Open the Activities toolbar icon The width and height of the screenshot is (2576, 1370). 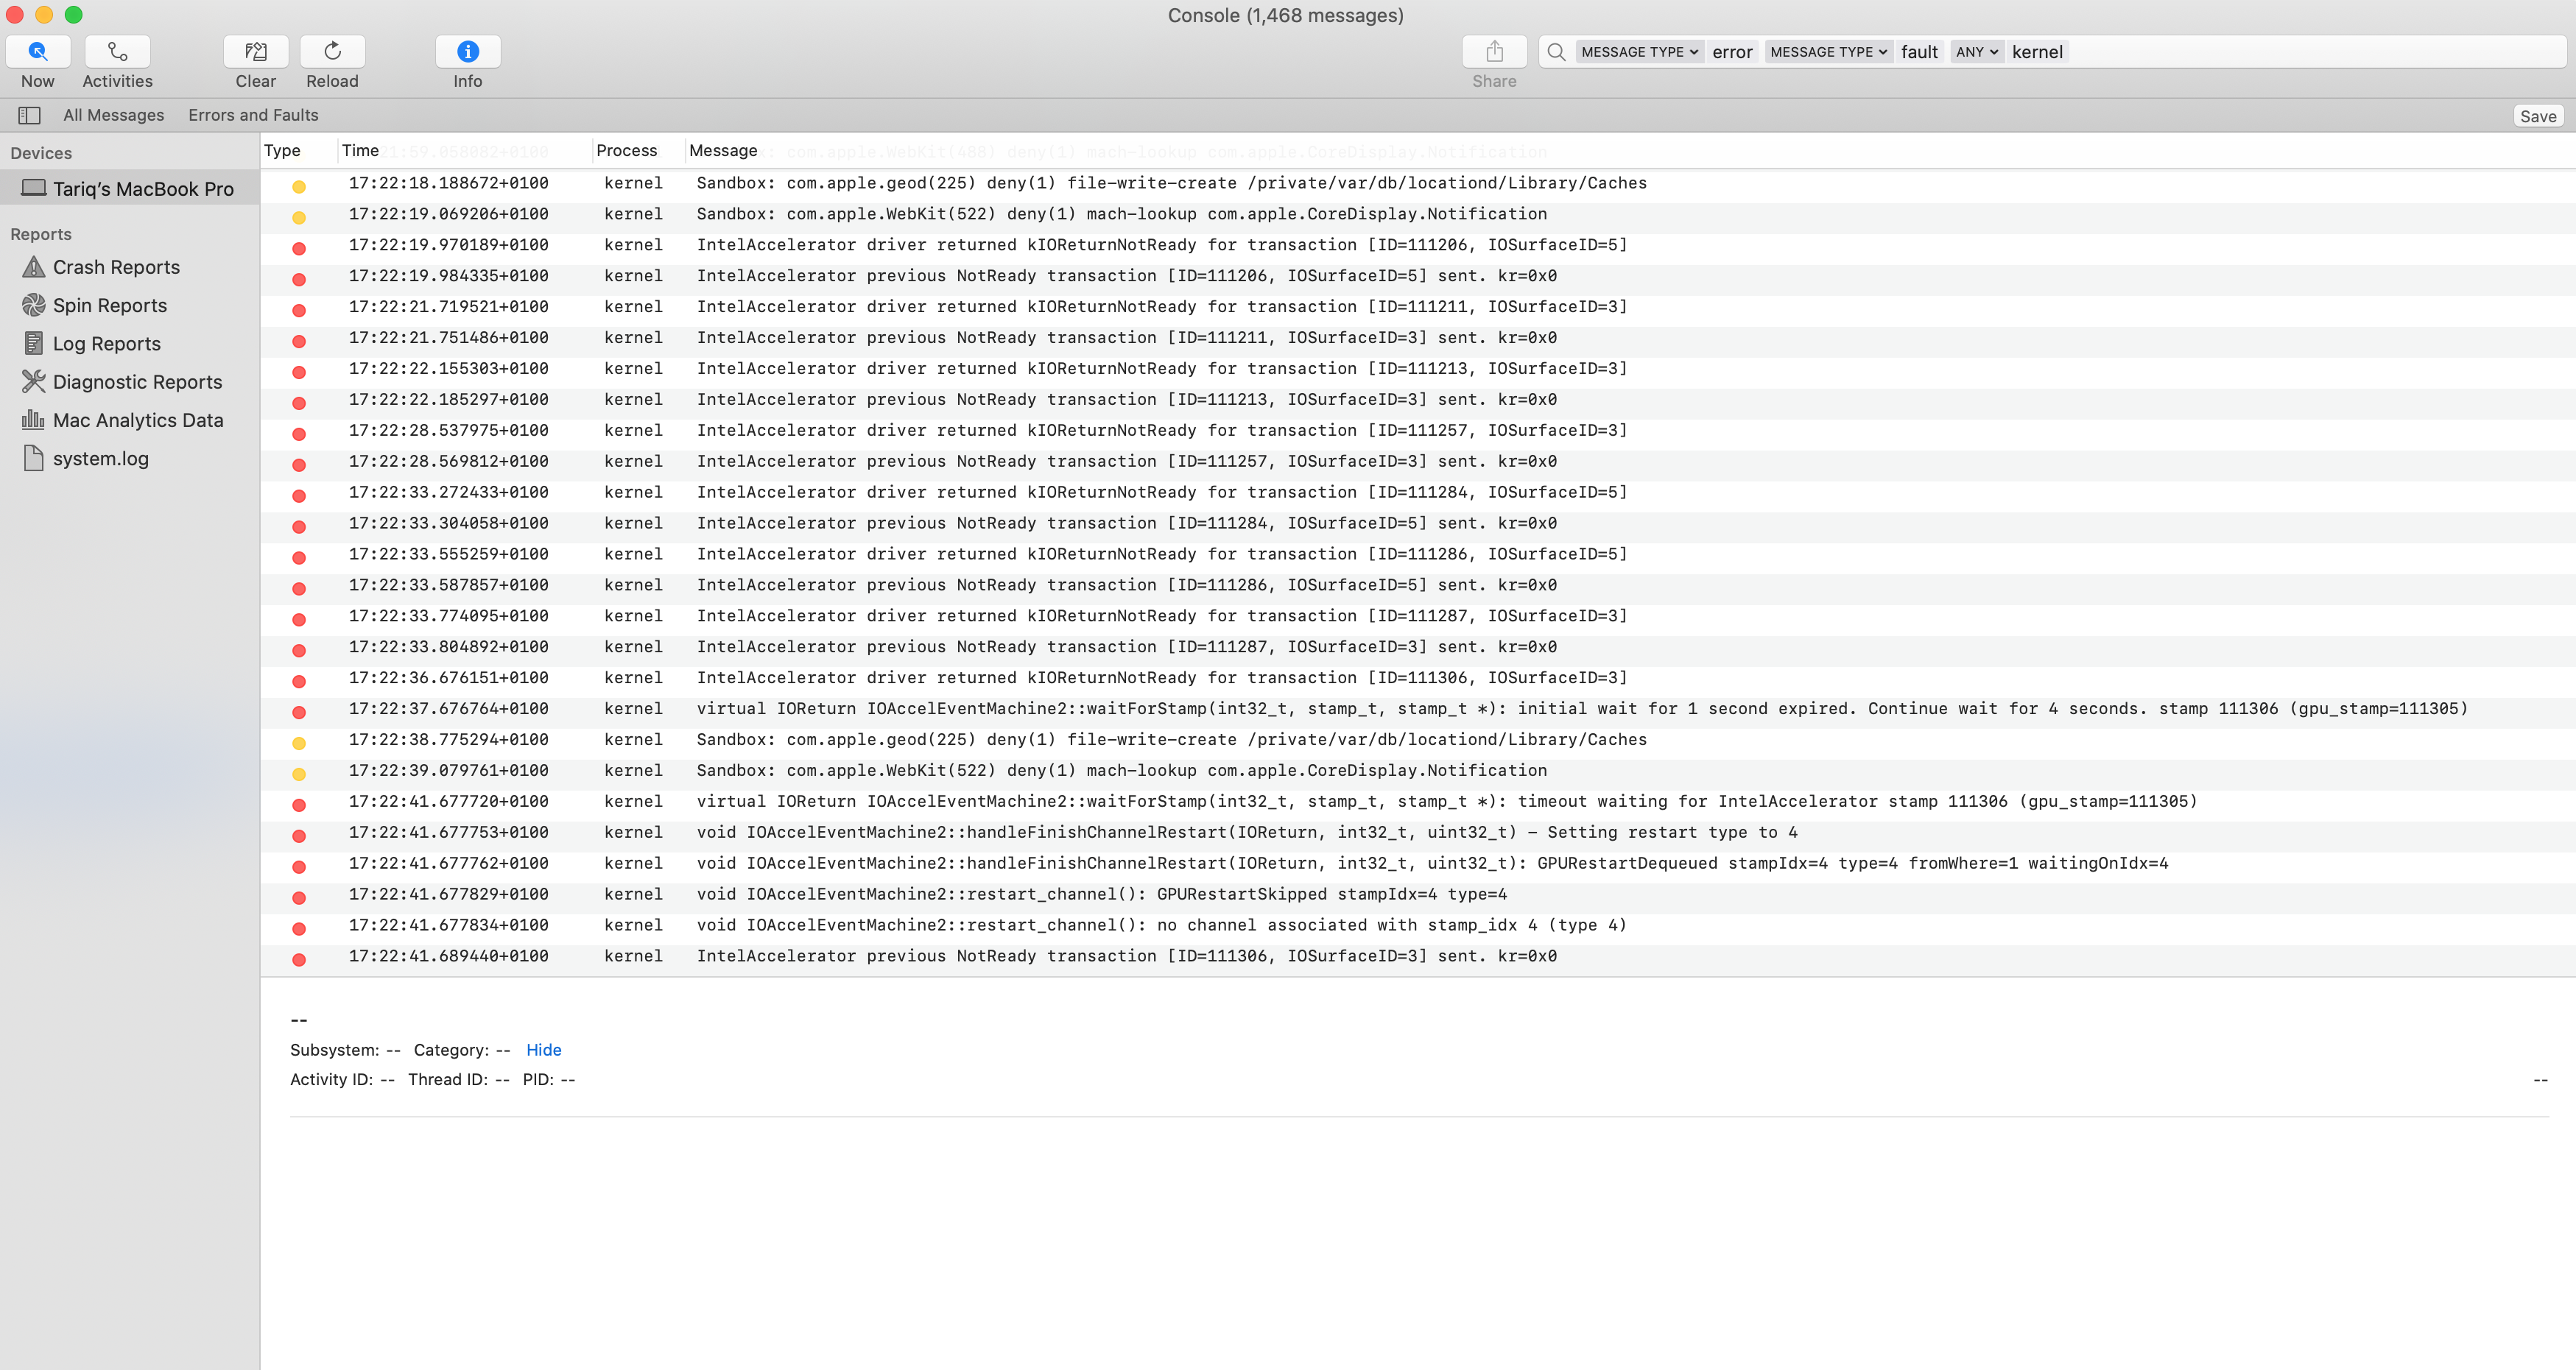pos(117,51)
